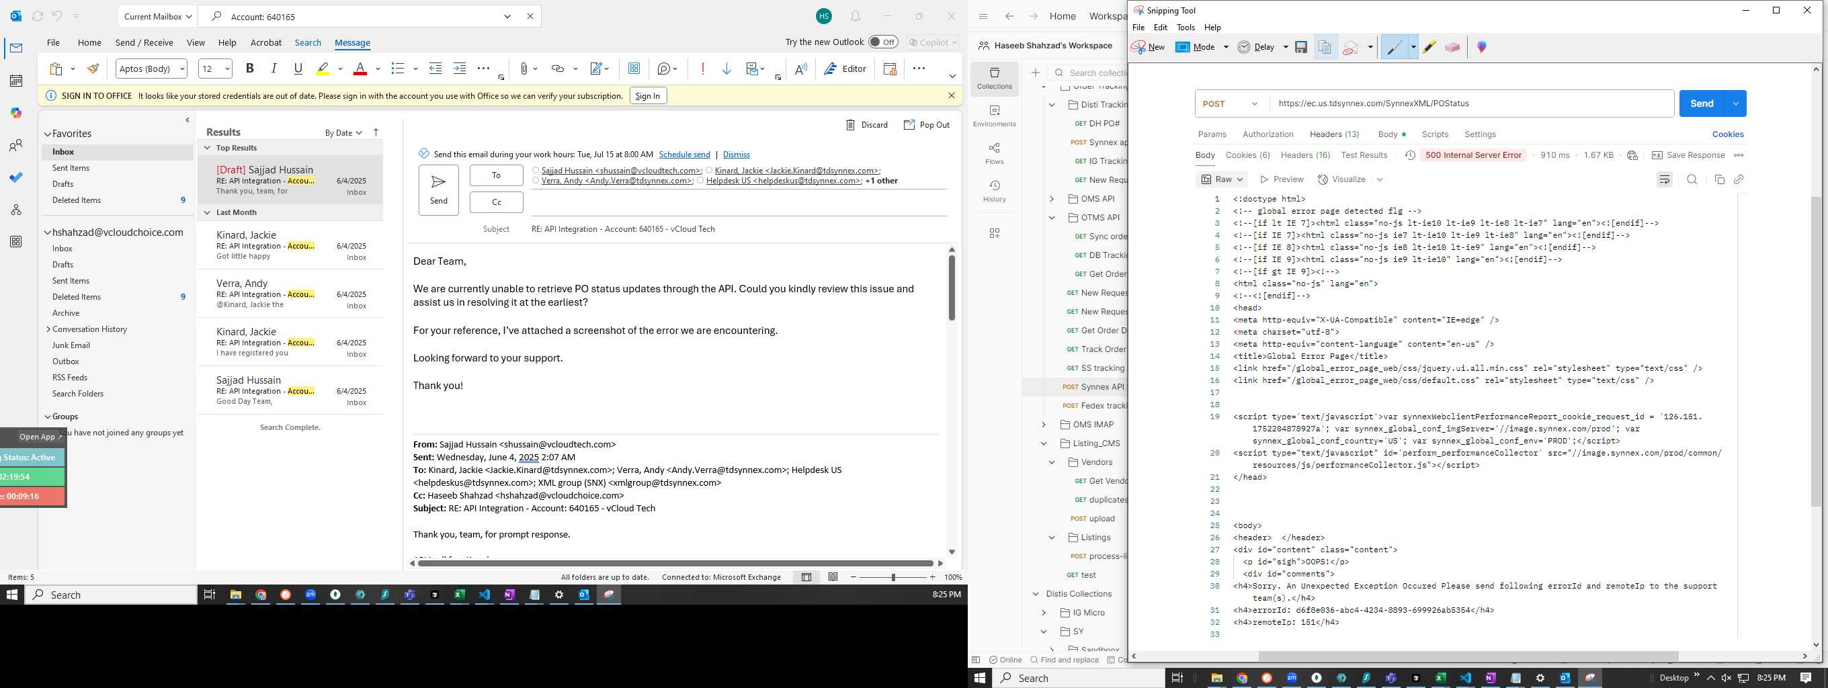
Task: Open the Junk Email folder
Action: point(71,345)
